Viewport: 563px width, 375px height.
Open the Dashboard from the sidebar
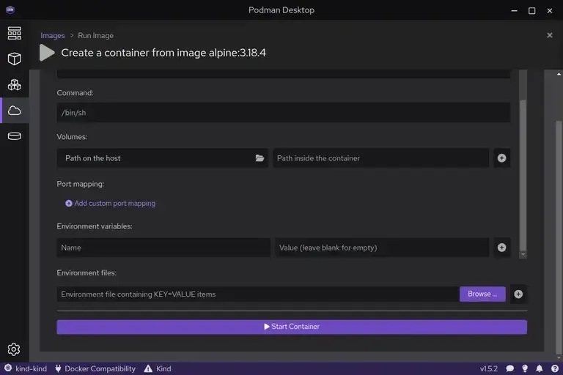(14, 33)
